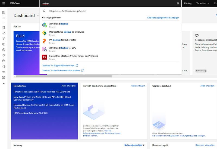
Task: Click the Code Engine swirl icon in the sidebar
Action: coord(4,44)
